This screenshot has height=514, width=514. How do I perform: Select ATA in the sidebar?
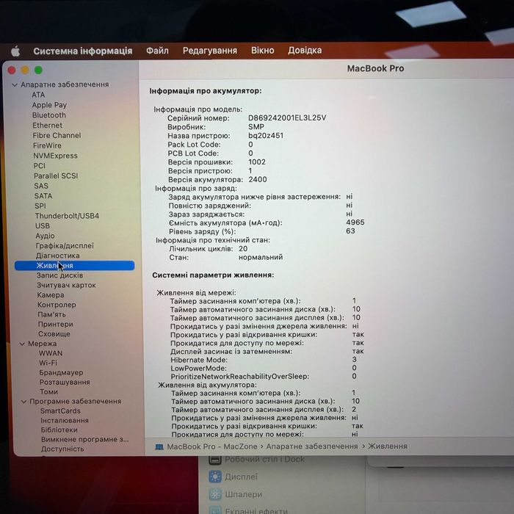tap(38, 95)
